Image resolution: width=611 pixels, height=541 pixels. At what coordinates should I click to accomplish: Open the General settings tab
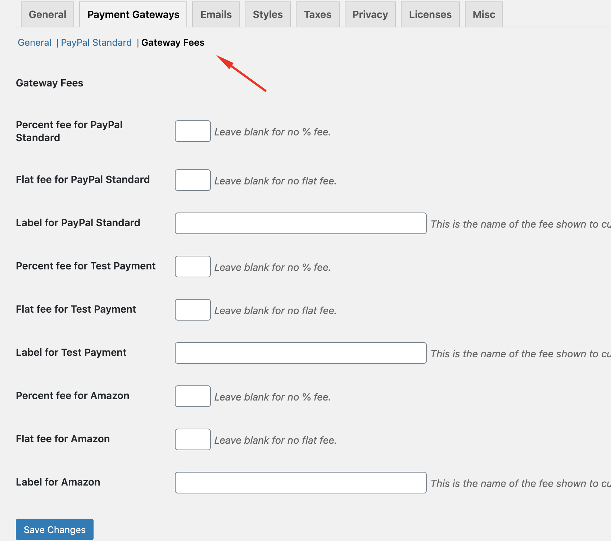click(47, 14)
